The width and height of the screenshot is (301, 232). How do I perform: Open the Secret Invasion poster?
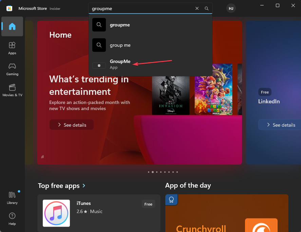point(171,96)
